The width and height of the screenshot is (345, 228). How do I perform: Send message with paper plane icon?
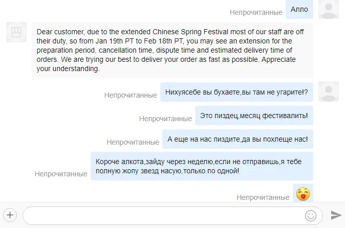click(336, 215)
